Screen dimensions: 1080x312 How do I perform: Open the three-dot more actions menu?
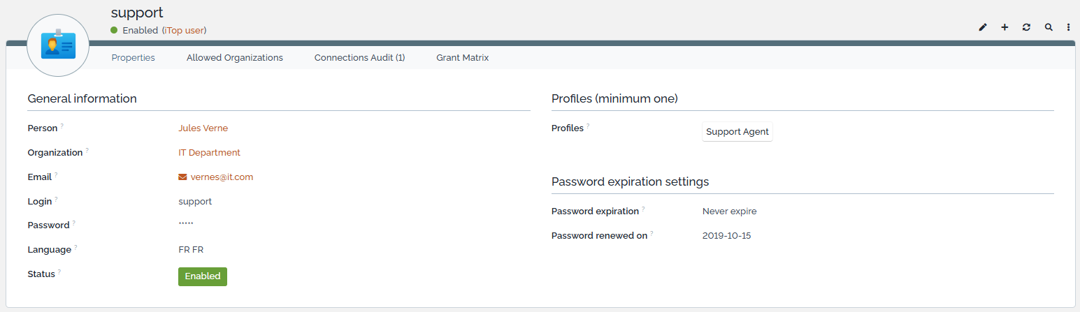pos(1069,27)
